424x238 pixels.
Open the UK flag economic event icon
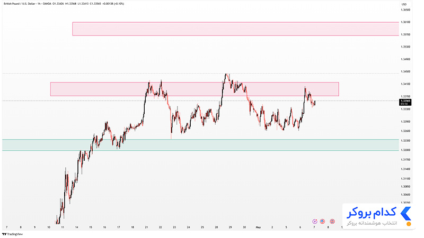pyautogui.click(x=332, y=221)
